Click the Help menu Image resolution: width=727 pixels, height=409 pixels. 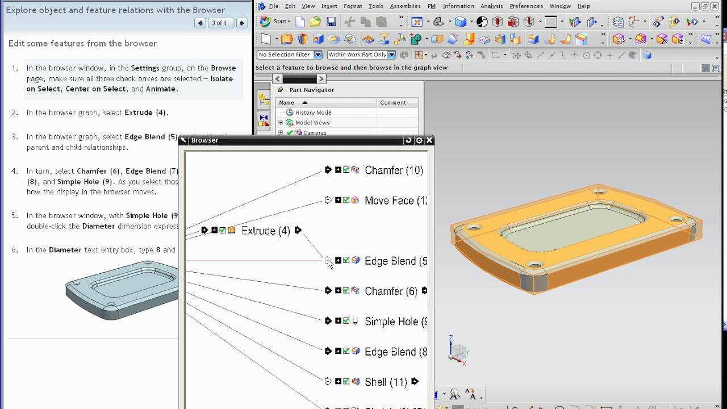(x=583, y=6)
